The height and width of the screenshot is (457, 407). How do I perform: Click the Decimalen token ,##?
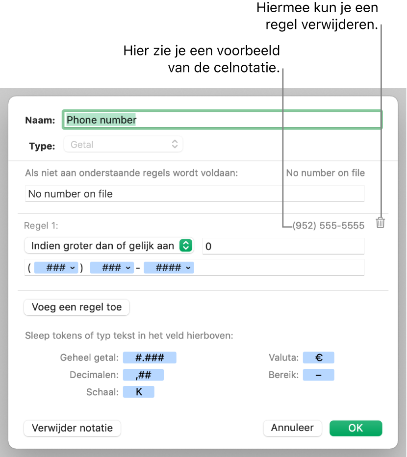coord(143,375)
